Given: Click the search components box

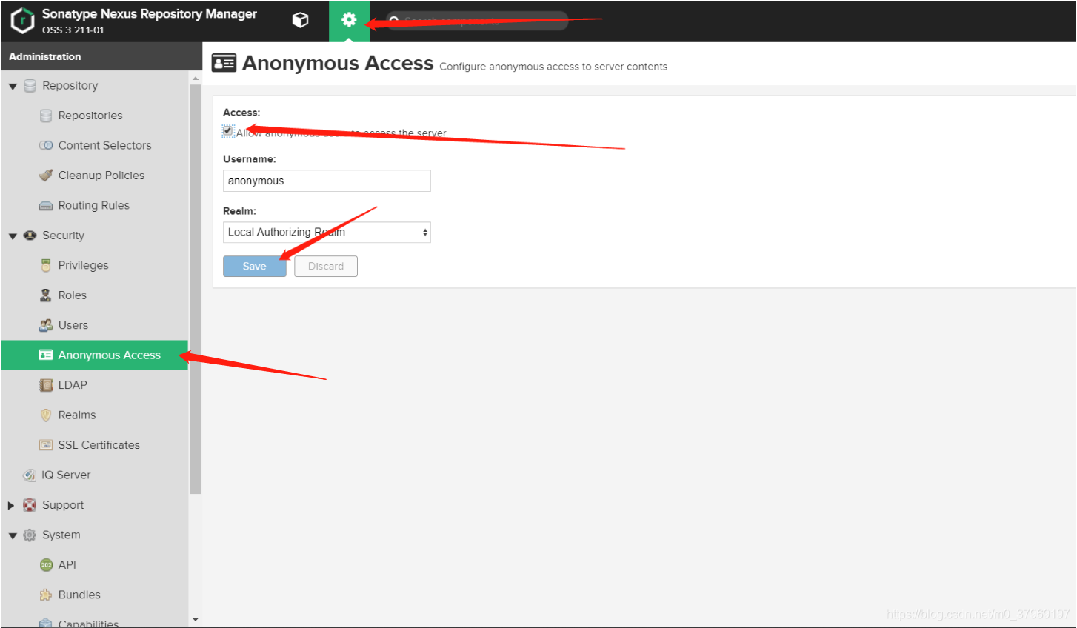Looking at the screenshot, I should 476,21.
